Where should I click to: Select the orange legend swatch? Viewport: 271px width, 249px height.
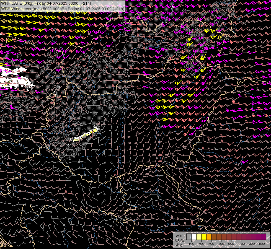209,237
